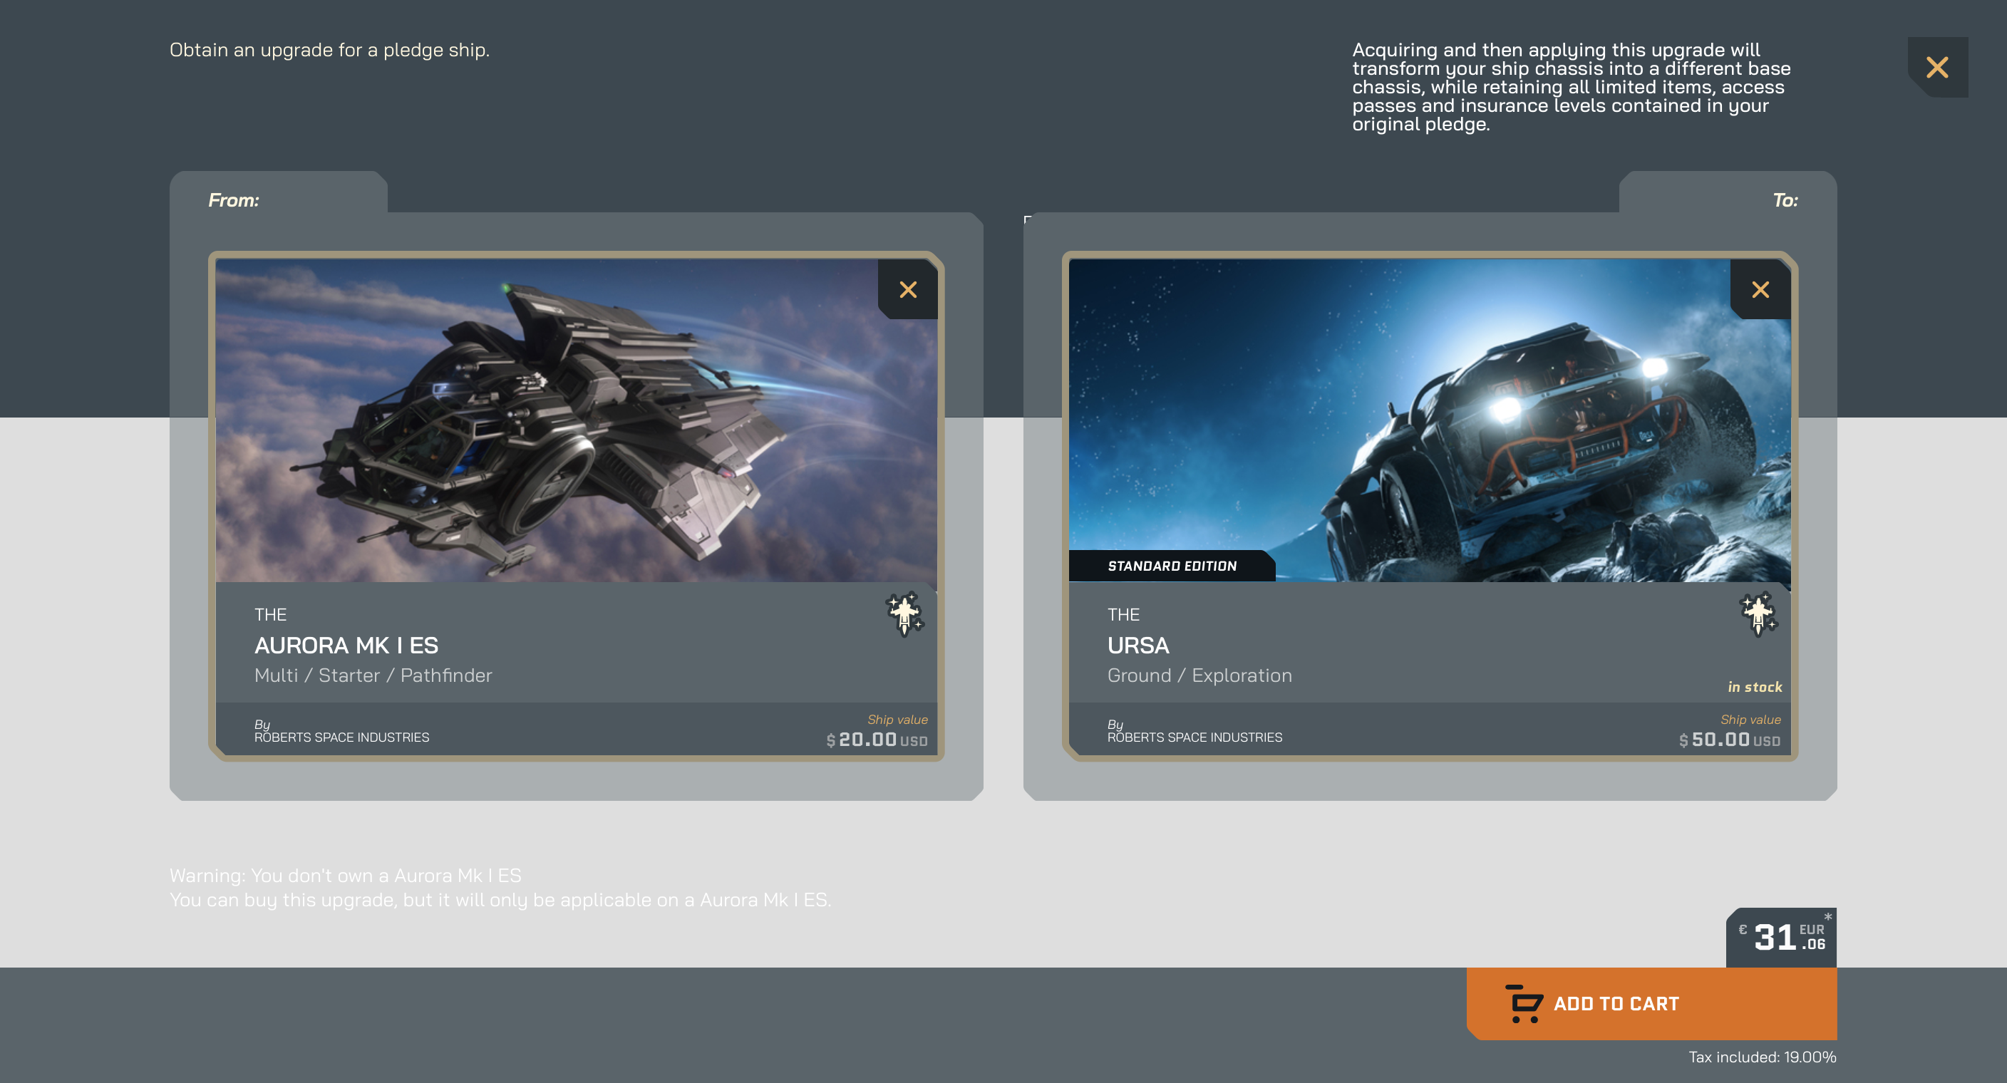The image size is (2007, 1083).
Task: Open the Aurora MK I ES ship image
Action: click(576, 421)
